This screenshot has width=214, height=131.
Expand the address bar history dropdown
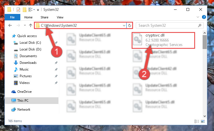(x=124, y=26)
